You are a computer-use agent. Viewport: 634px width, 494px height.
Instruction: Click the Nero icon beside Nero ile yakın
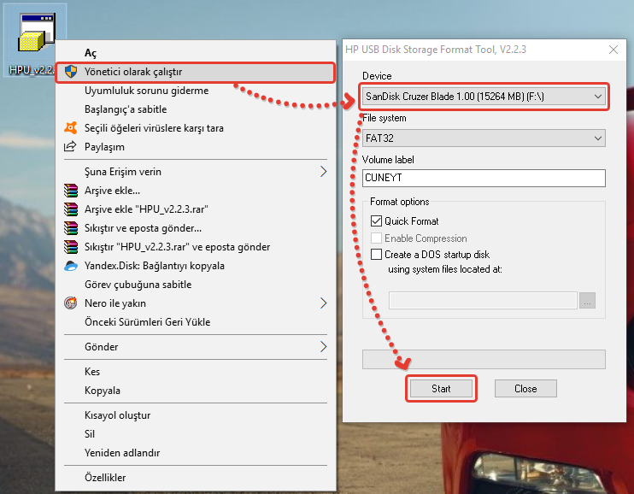[71, 303]
